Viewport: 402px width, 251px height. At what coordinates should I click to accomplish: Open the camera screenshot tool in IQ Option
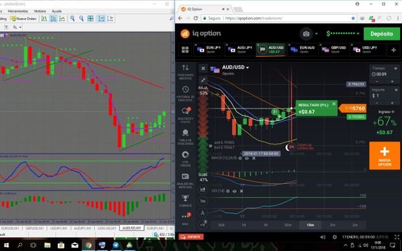306,34
